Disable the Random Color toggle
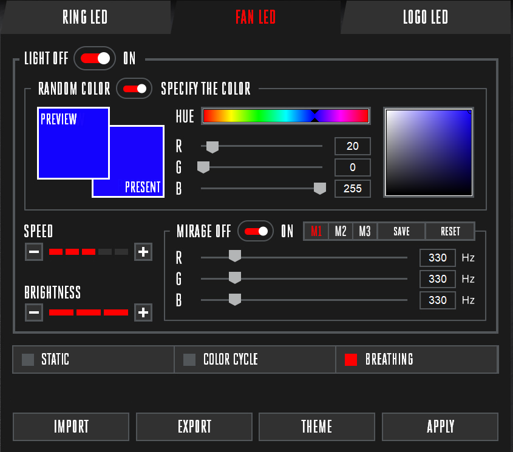Screen dimensions: 513x452 (x=134, y=88)
